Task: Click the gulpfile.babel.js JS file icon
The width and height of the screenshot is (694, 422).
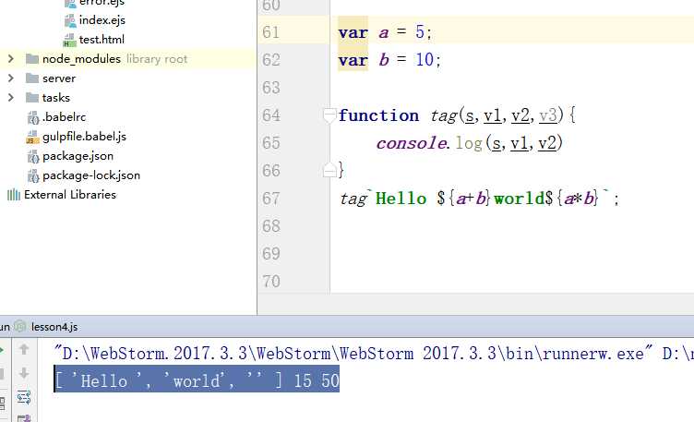Action: [x=32, y=137]
